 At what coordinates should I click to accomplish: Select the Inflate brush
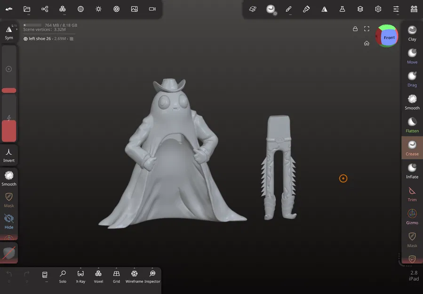(412, 170)
